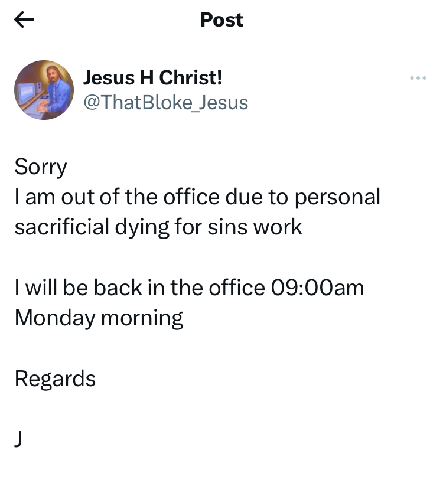Open the Jesus profile avatar picture

[x=44, y=90]
